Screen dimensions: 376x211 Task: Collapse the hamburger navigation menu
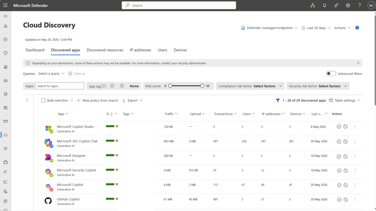pos(6,16)
